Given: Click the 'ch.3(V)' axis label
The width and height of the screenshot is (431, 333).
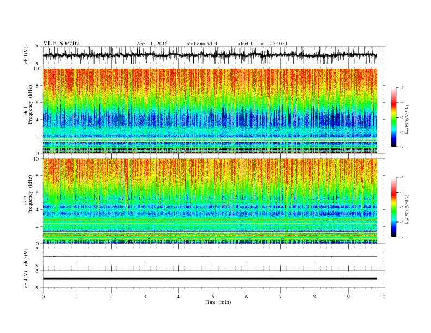Looking at the screenshot, I should 26,257.
